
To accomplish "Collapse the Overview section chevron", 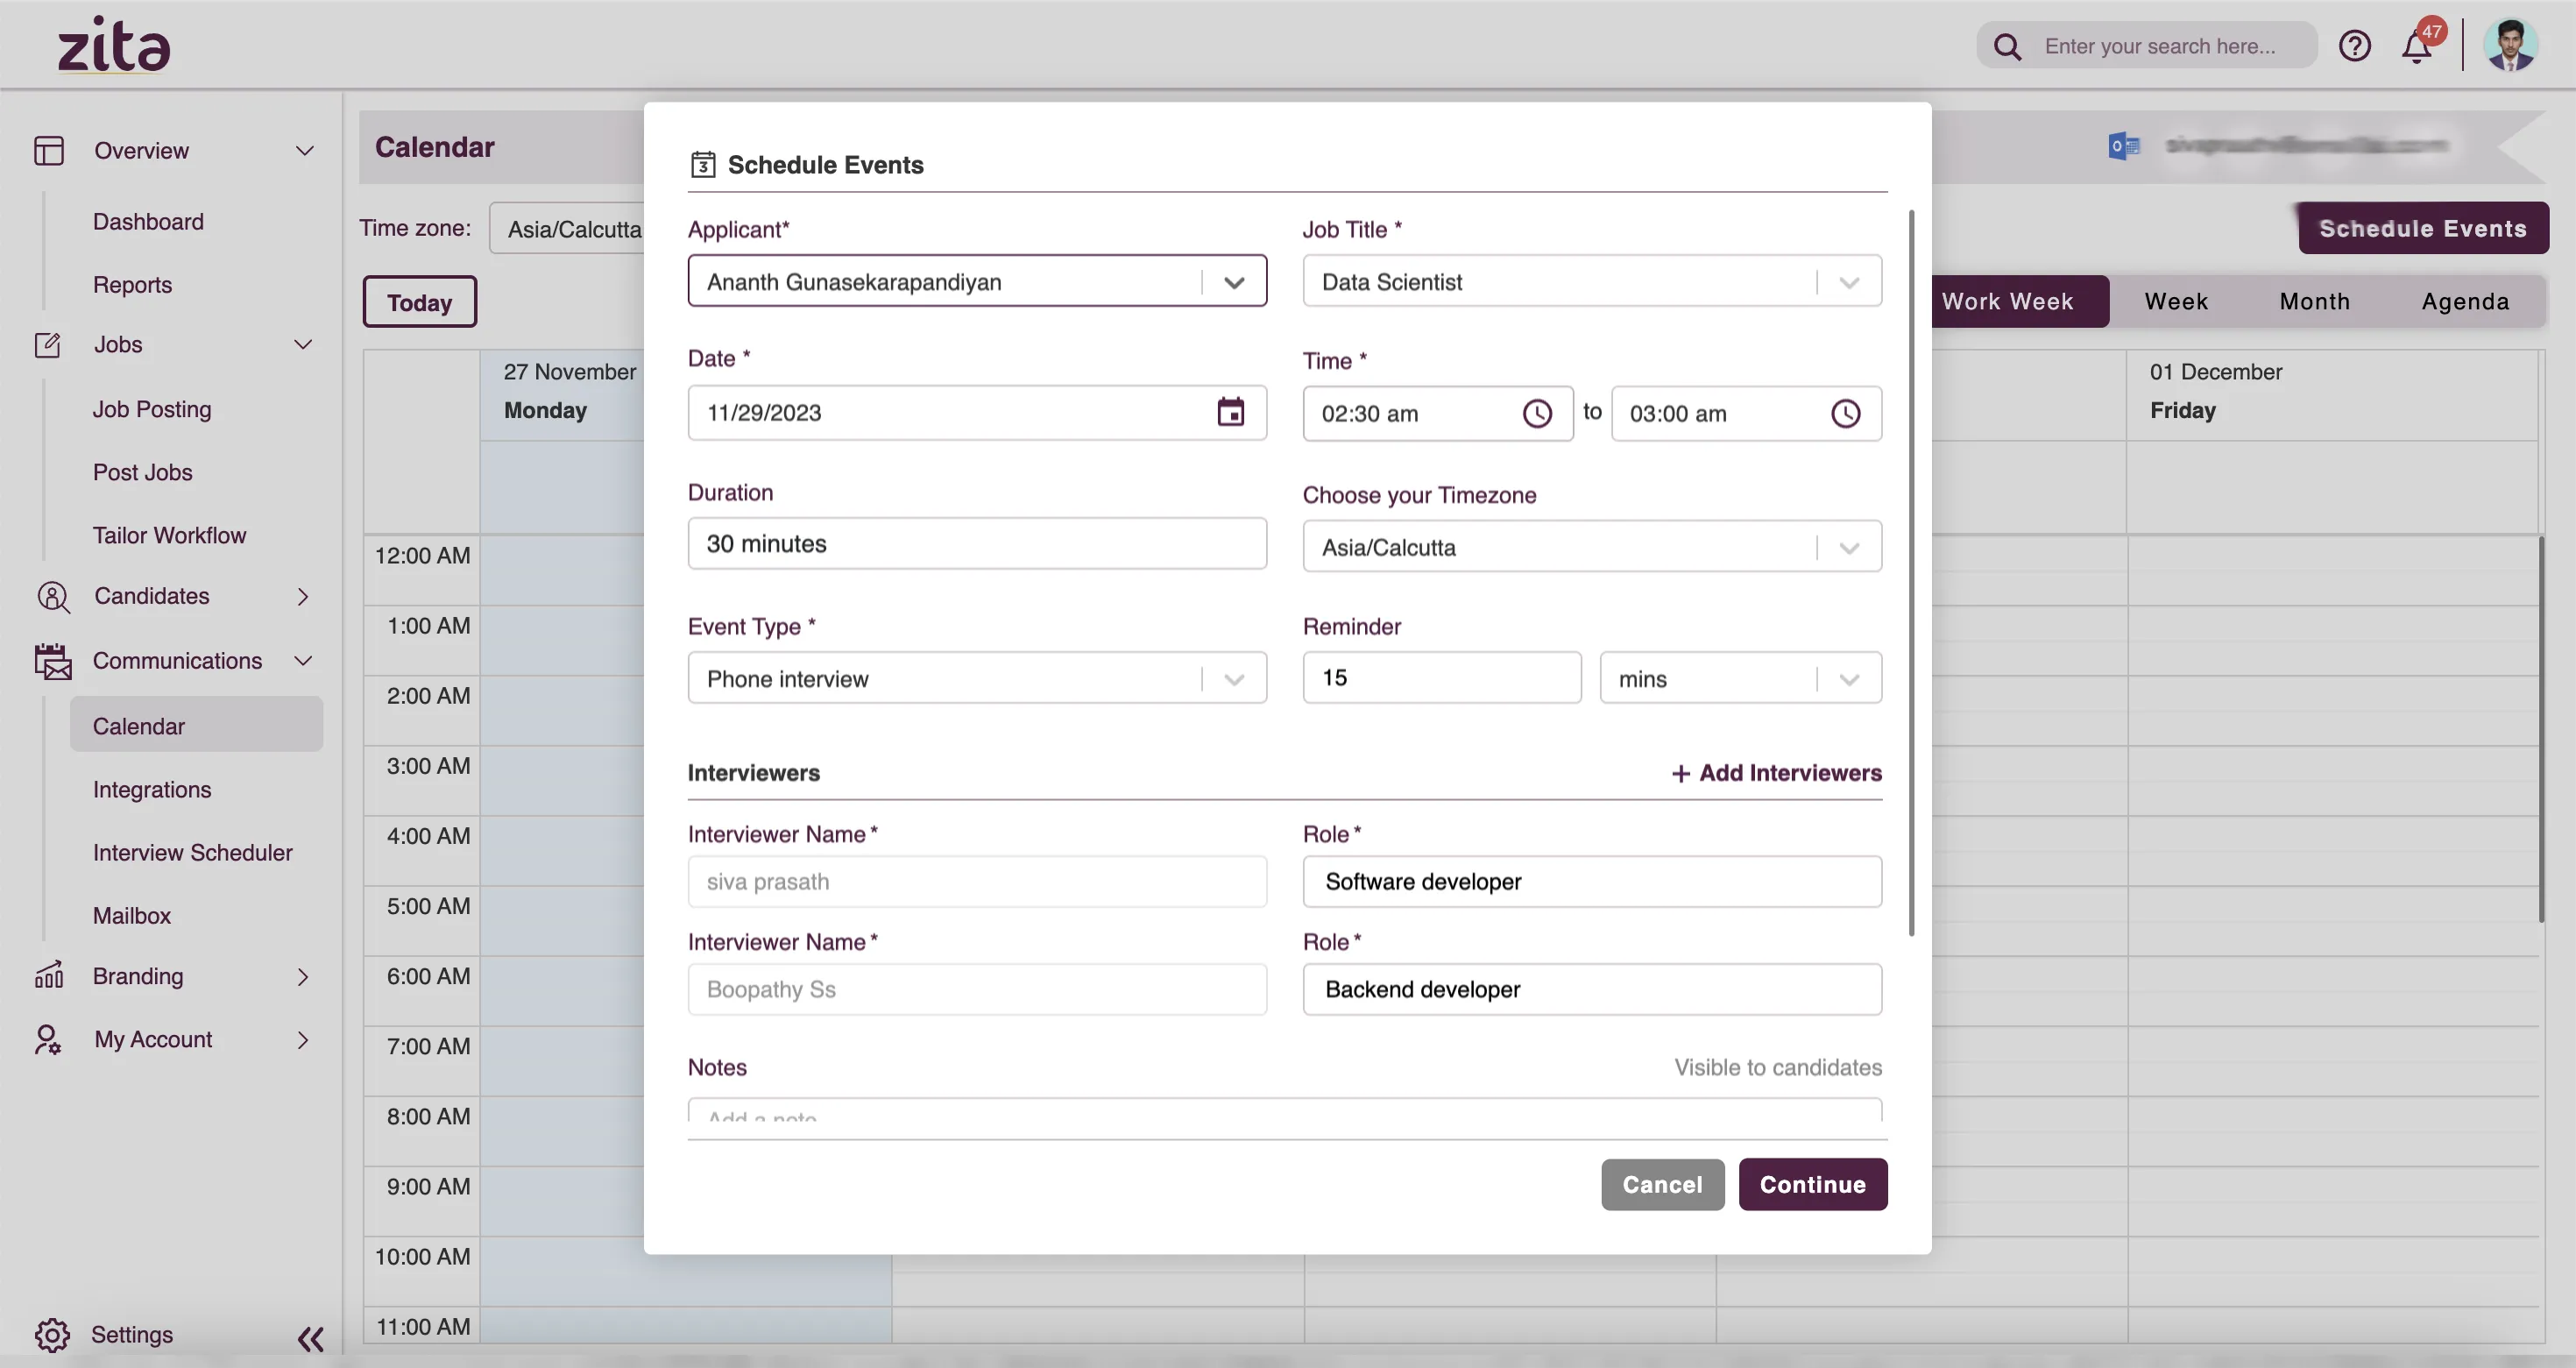I will 304,150.
